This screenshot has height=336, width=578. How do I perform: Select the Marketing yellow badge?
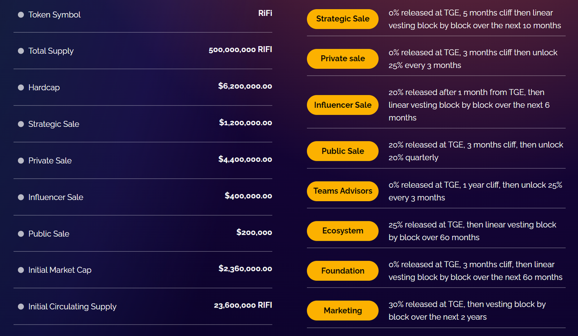(x=342, y=310)
